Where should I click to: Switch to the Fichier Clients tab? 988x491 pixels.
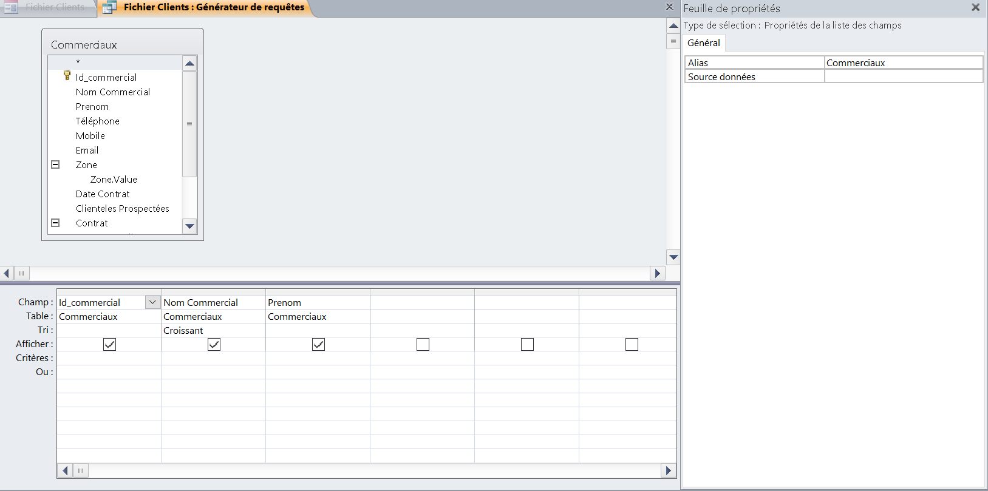[x=47, y=7]
